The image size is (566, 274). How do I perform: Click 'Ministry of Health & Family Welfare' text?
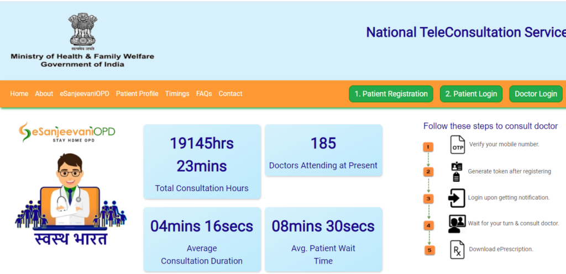pyautogui.click(x=82, y=56)
